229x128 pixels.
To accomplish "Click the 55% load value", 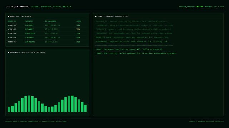I will (x=78, y=38).
